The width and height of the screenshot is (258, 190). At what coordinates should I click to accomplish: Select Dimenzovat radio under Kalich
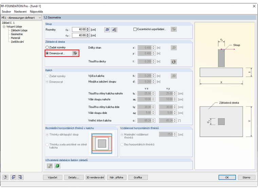point(47,82)
